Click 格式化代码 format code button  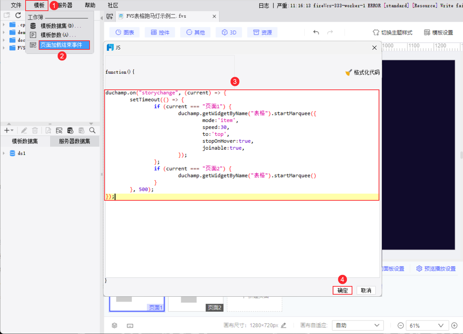tap(362, 72)
